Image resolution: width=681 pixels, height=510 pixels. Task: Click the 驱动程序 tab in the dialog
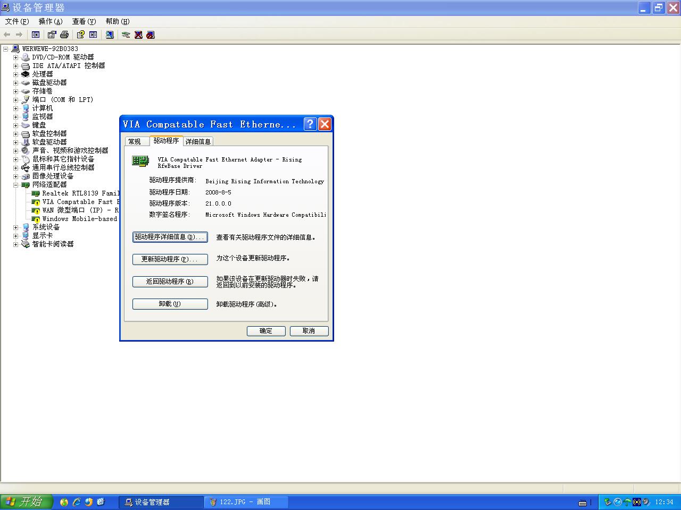166,141
